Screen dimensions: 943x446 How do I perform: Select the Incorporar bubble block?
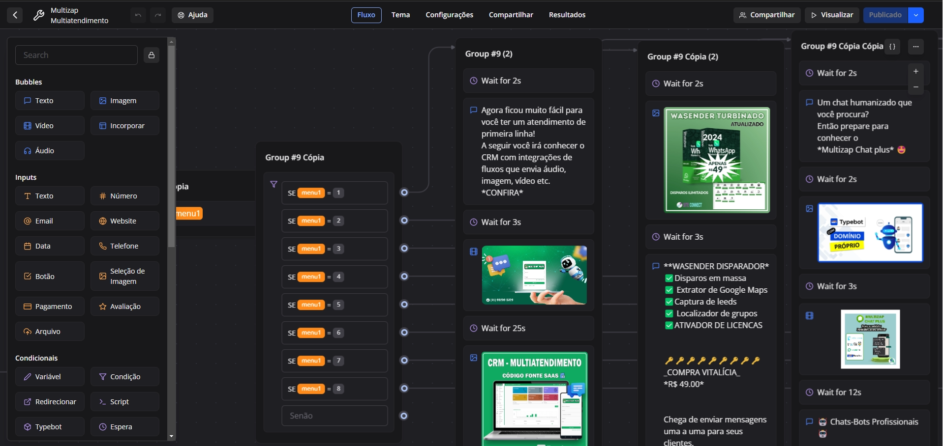click(x=125, y=126)
